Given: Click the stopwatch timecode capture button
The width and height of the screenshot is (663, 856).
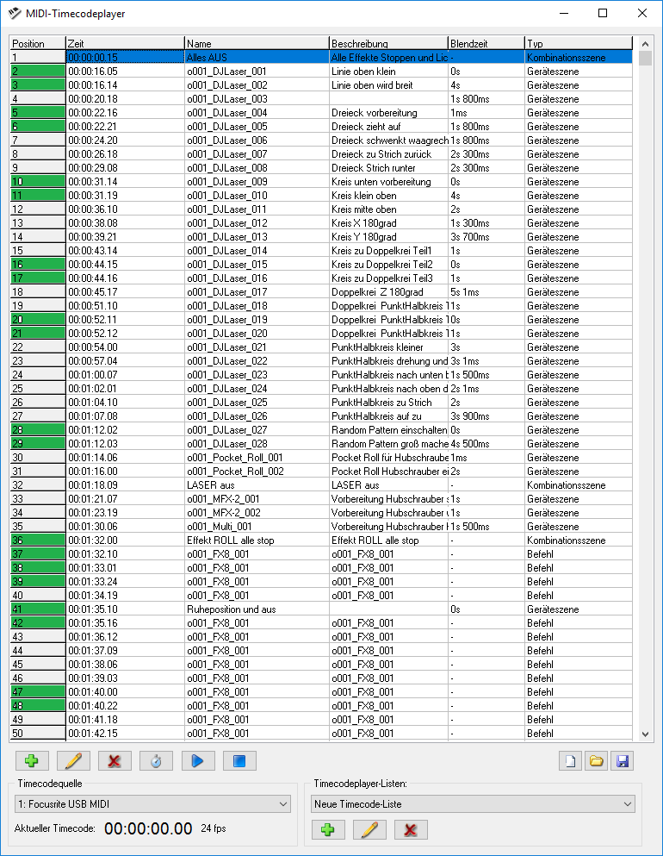Looking at the screenshot, I should pos(156,760).
